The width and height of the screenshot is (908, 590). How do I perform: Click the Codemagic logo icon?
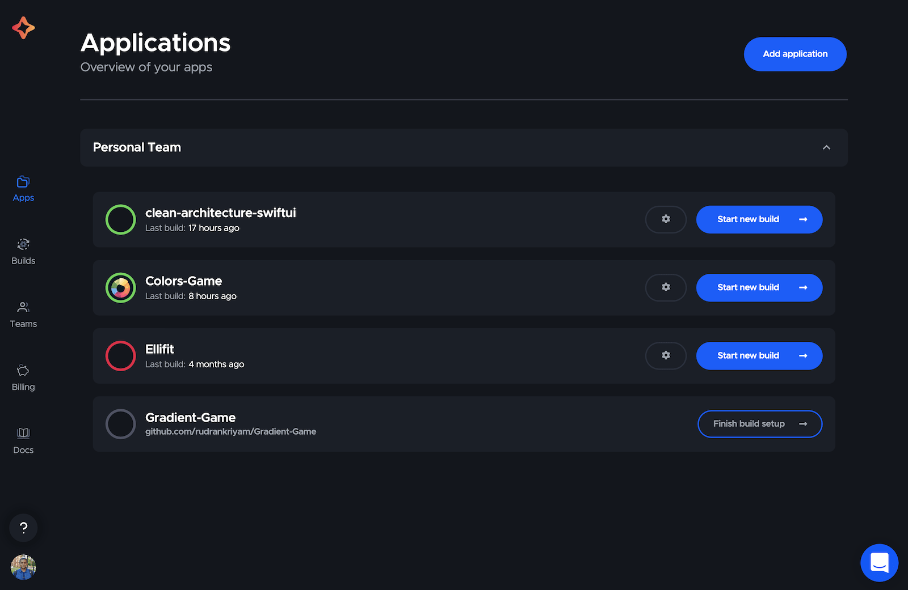(23, 28)
